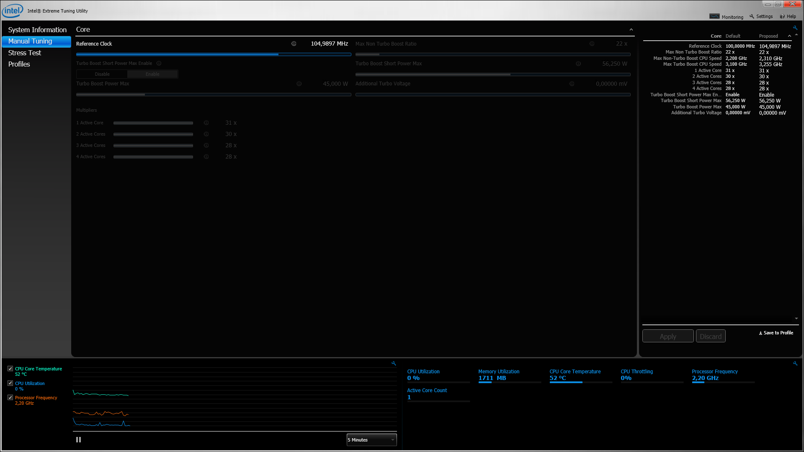Click the Default column header
804x452 pixels.
733,36
